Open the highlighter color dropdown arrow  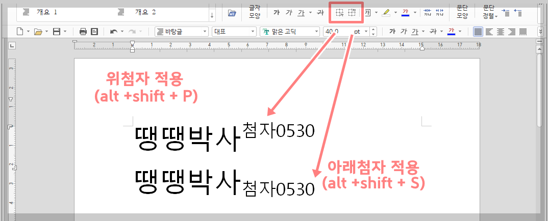pos(395,13)
